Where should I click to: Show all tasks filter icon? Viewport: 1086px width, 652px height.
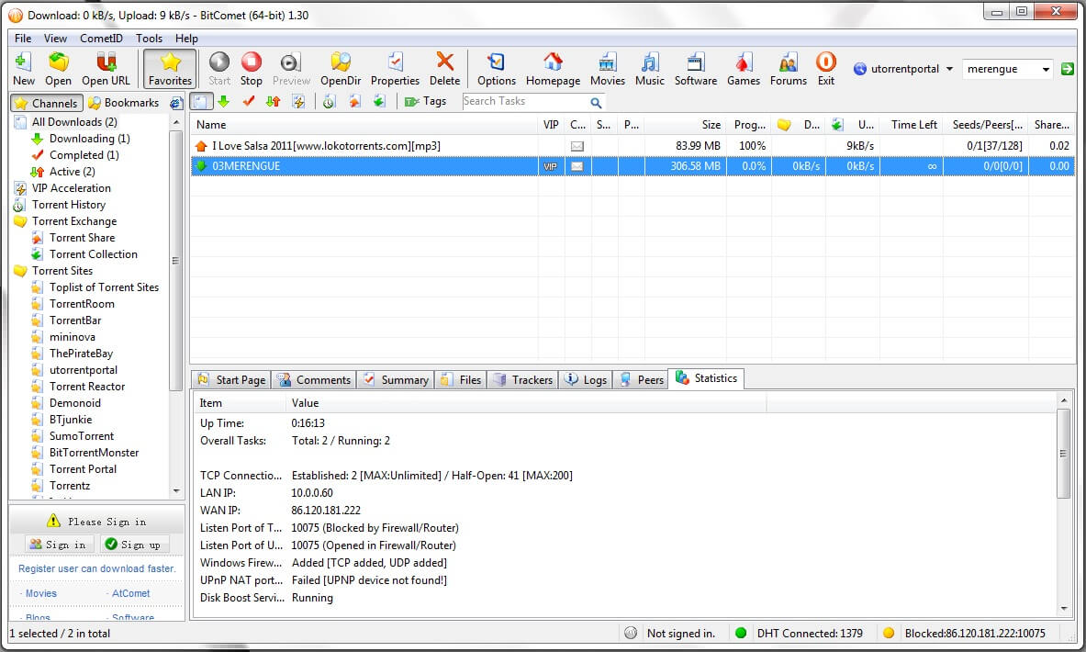201,102
